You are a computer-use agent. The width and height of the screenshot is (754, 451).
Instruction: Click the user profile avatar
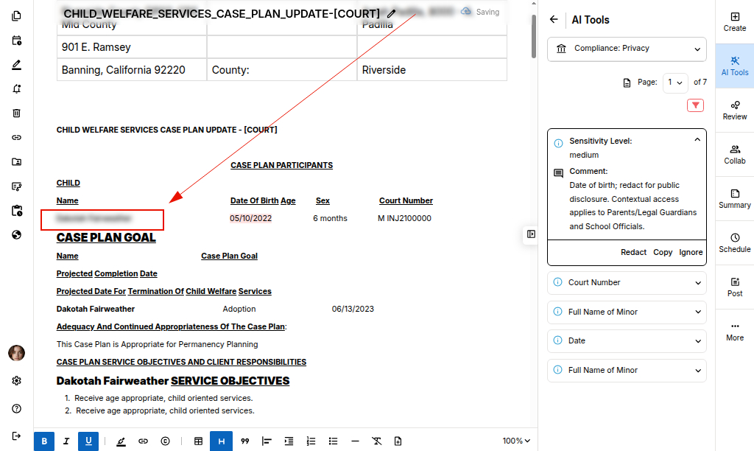click(x=16, y=353)
